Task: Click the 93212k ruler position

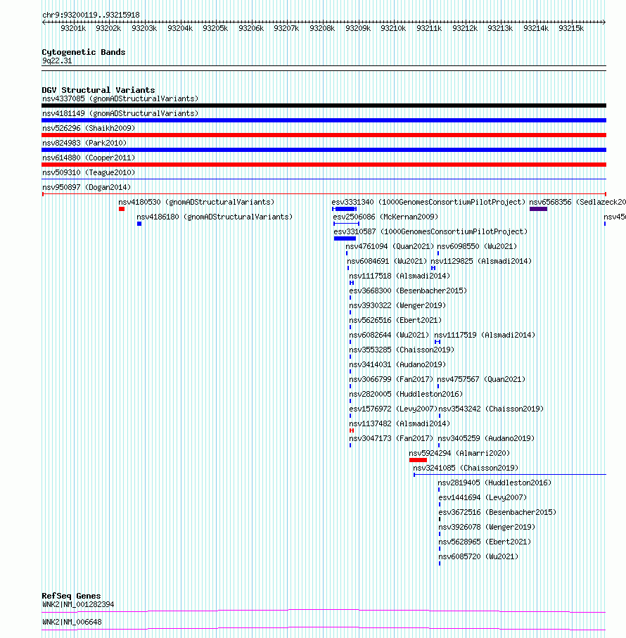Action: pos(465,28)
